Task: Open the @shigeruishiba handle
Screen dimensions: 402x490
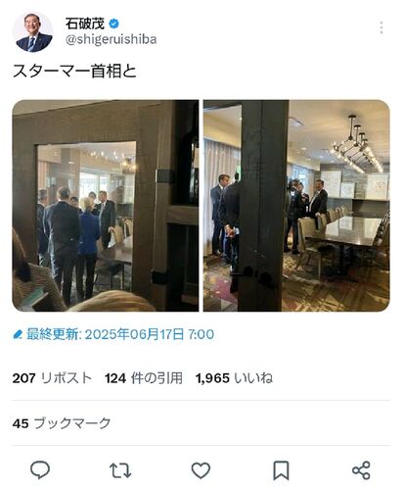Action: pyautogui.click(x=111, y=39)
